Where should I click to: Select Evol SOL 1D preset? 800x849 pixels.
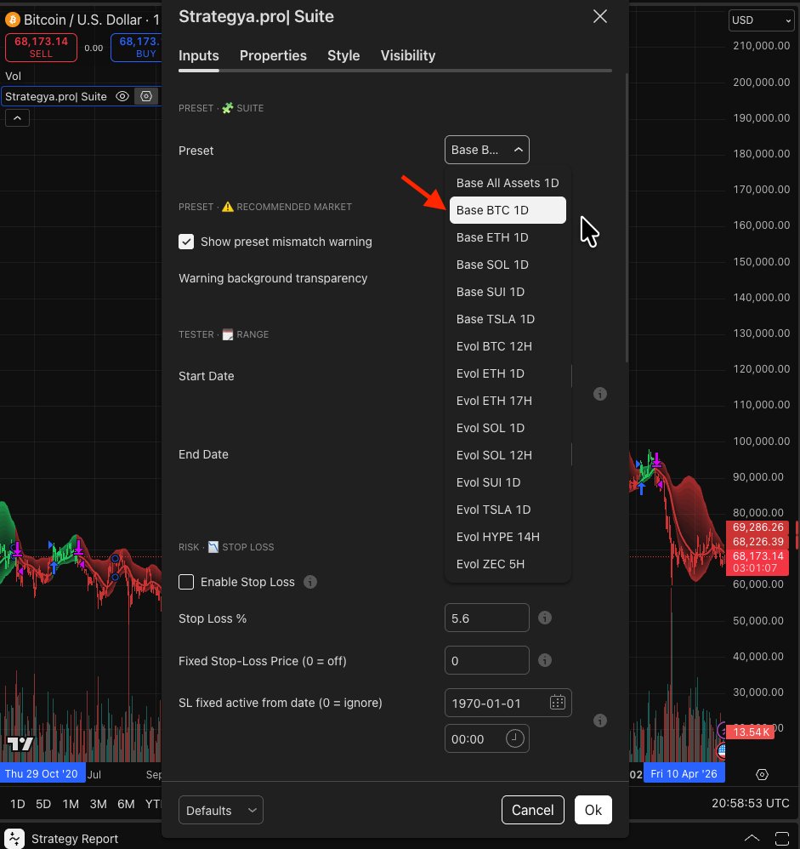click(x=508, y=428)
